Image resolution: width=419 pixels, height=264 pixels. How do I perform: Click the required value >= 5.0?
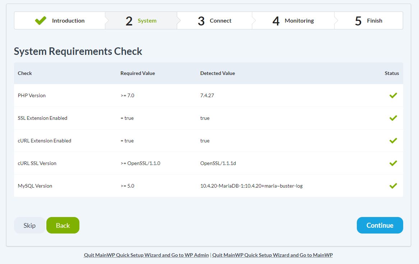pyautogui.click(x=127, y=186)
